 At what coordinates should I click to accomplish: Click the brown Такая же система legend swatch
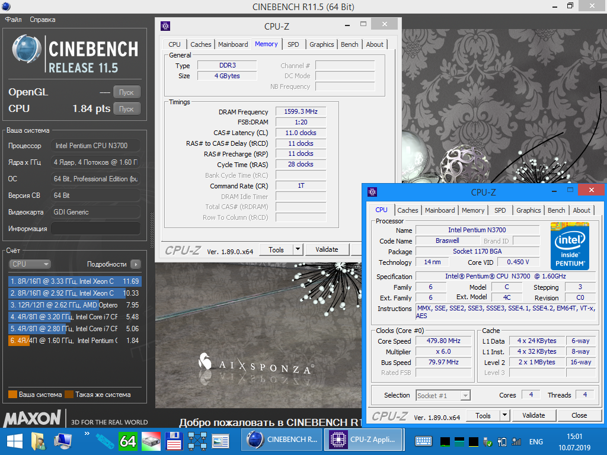click(x=69, y=394)
